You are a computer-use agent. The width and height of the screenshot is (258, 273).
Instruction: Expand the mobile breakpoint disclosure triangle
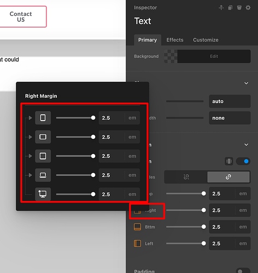(30, 118)
